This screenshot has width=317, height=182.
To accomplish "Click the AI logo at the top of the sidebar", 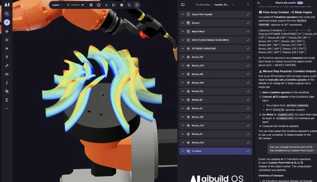I will (7, 4).
